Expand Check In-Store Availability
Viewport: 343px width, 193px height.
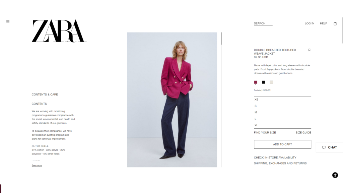275,157
